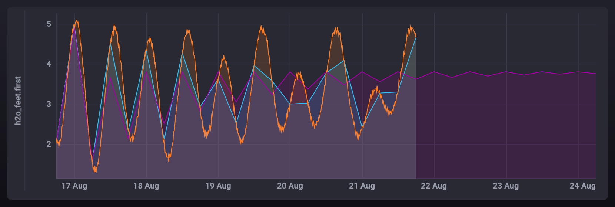Click the "18 Aug" x-axis label
Viewport: 615px width, 207px height.
(x=146, y=186)
